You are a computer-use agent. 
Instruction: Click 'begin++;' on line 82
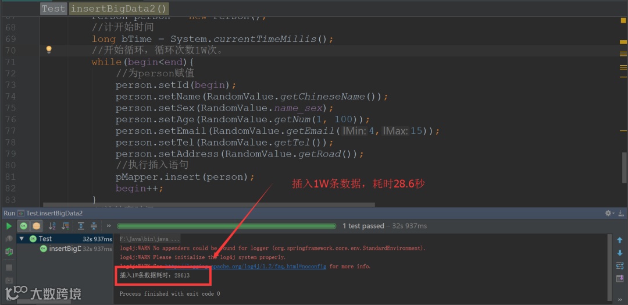[x=140, y=189]
